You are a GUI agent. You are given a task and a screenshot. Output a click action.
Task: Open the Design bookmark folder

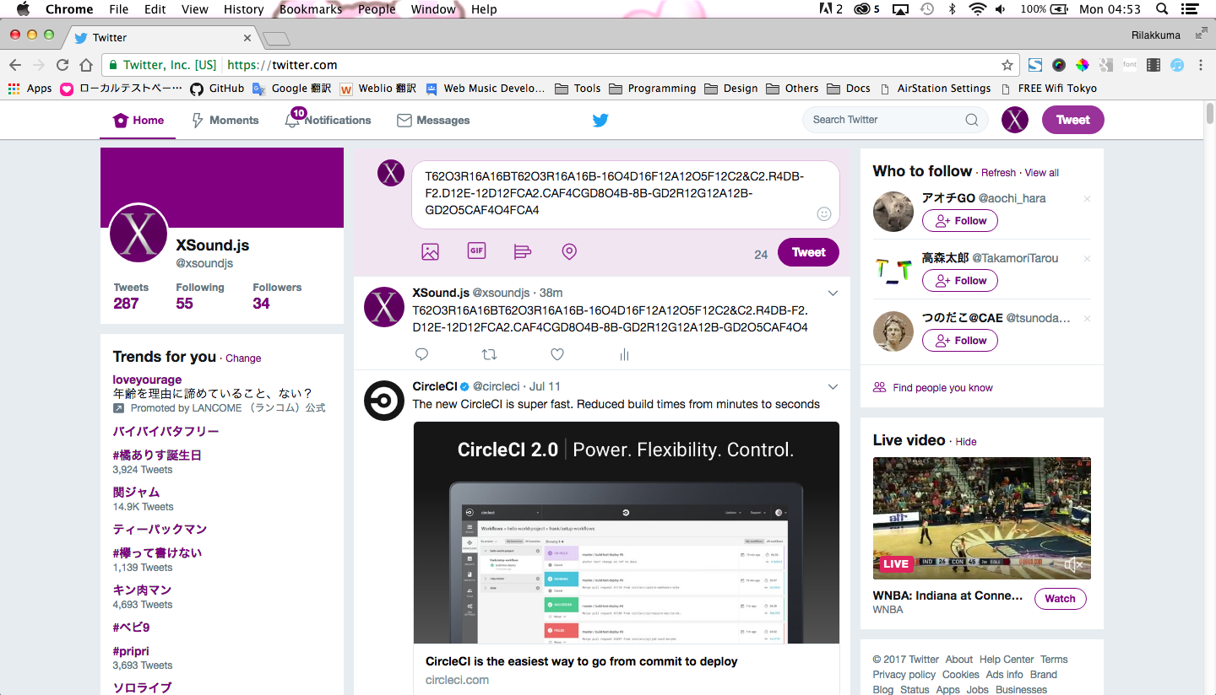[731, 88]
